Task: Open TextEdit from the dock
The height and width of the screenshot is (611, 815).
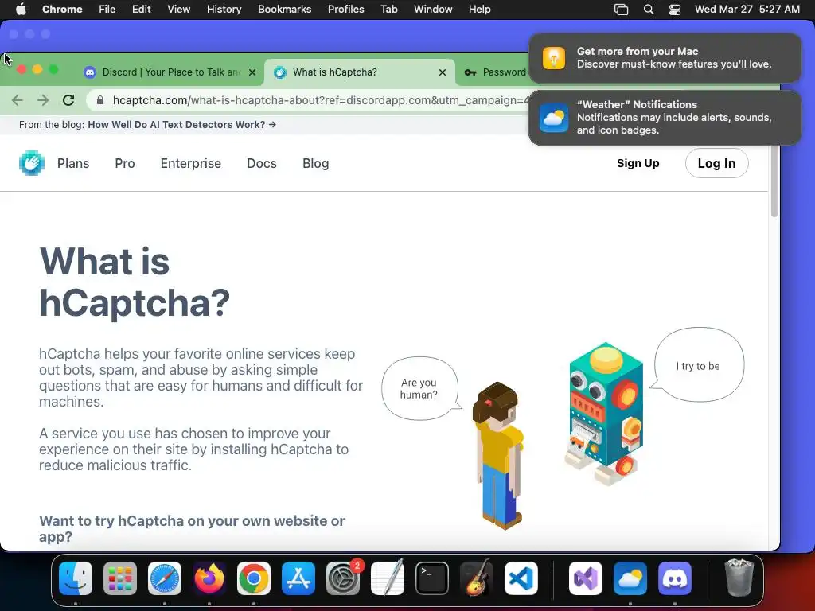Action: pos(388,578)
